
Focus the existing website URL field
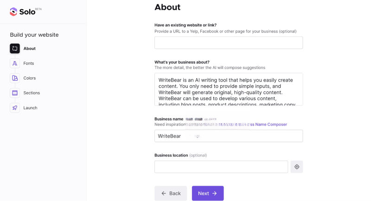tap(228, 43)
